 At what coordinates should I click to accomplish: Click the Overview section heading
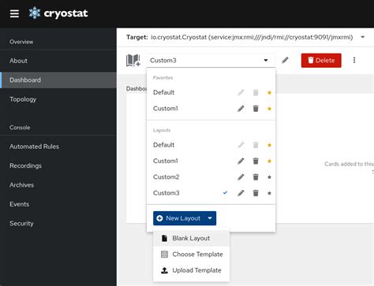click(21, 42)
